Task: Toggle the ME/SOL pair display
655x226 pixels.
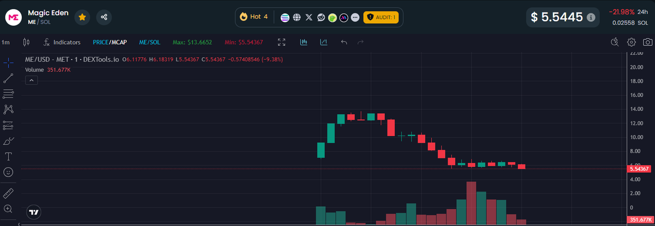Action: coord(150,42)
